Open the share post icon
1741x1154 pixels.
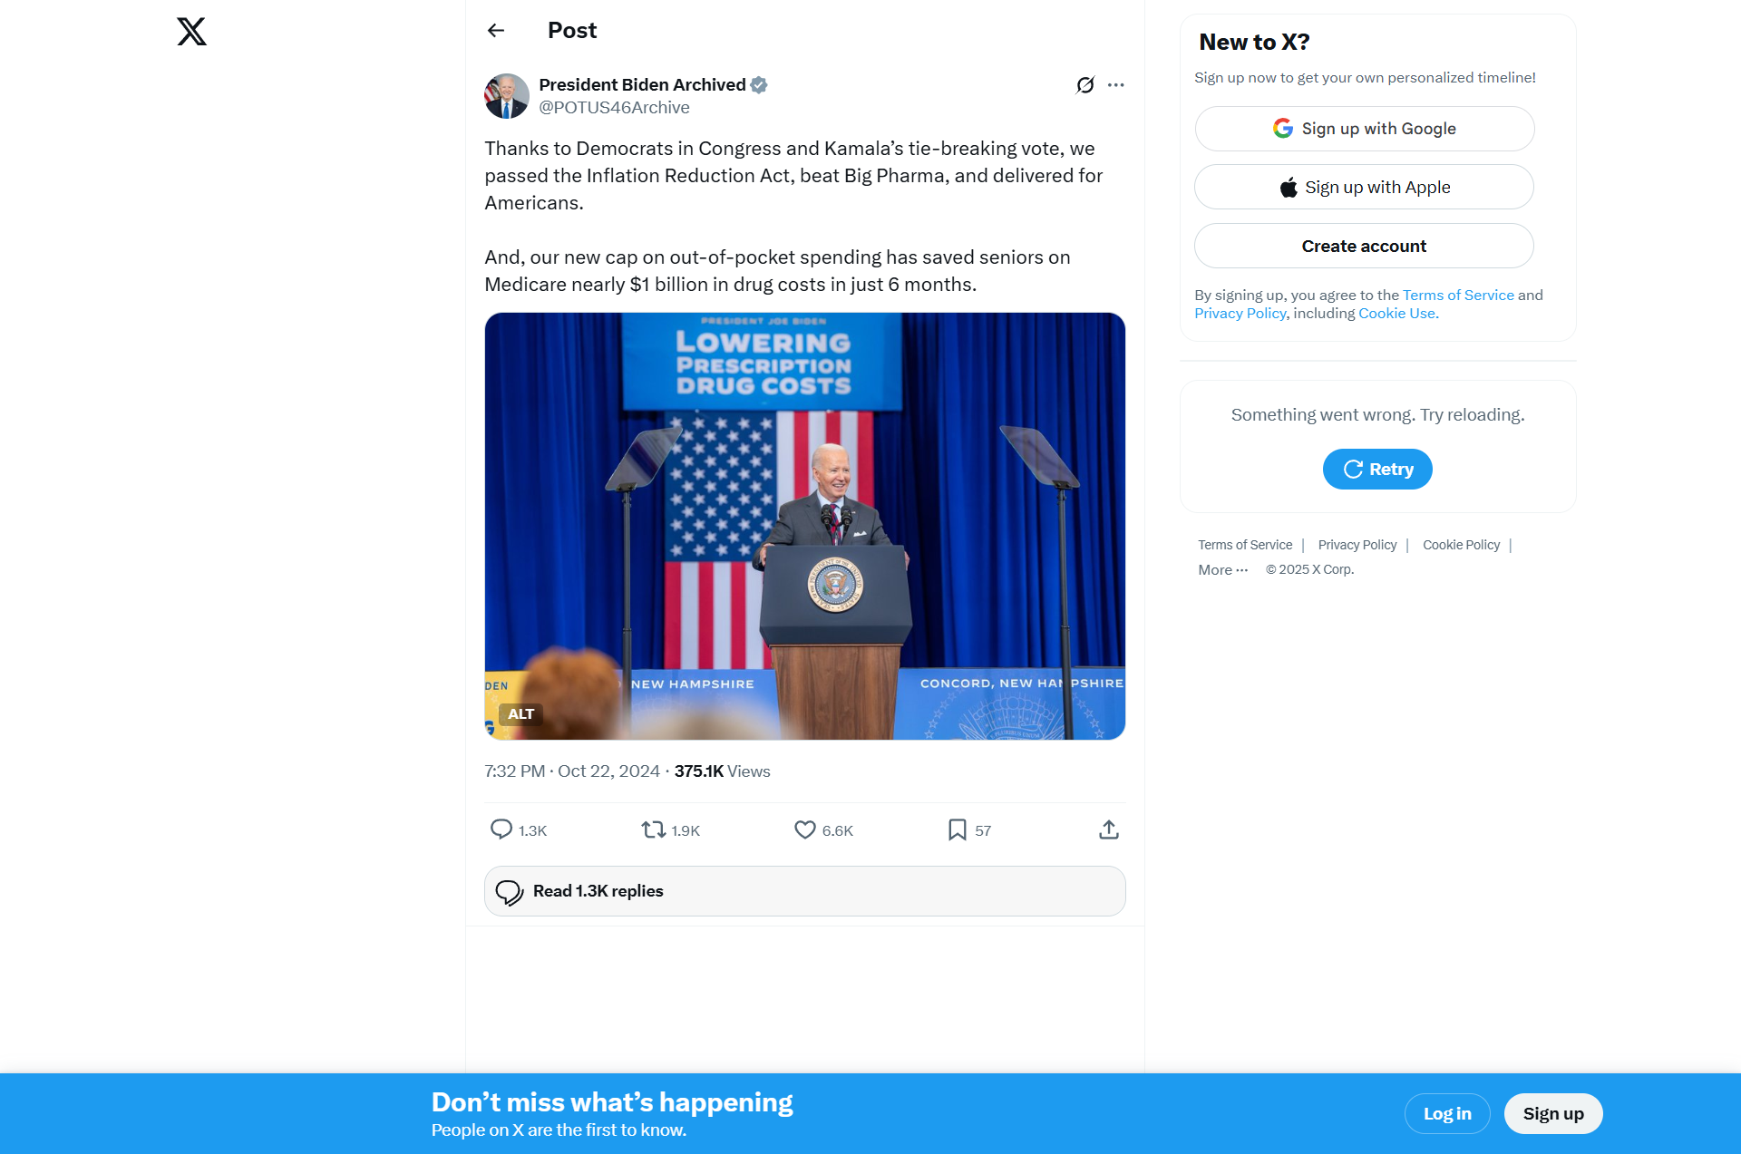click(x=1109, y=829)
